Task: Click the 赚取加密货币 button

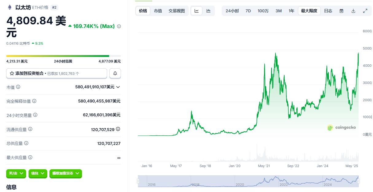Action: 65,174
